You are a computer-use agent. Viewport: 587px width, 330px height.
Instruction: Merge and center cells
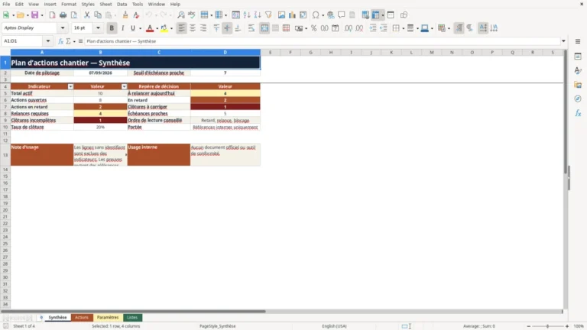[x=264, y=28]
